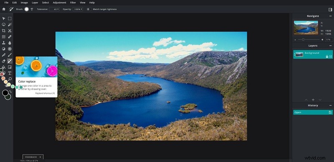The image size is (334, 162).
Task: Open the Tolerance dropdown
Action: tap(54, 9)
